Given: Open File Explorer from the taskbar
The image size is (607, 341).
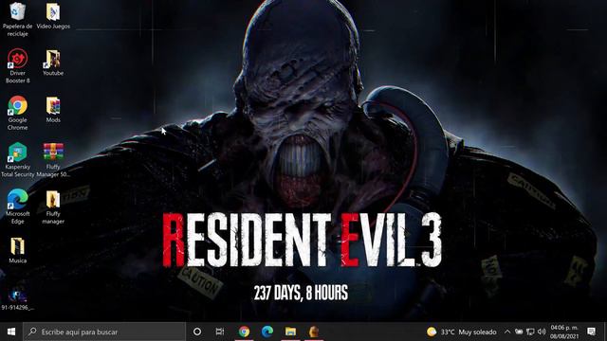Looking at the screenshot, I should [290, 332].
